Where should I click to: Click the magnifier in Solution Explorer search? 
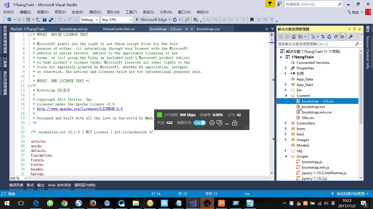[x=357, y=44]
